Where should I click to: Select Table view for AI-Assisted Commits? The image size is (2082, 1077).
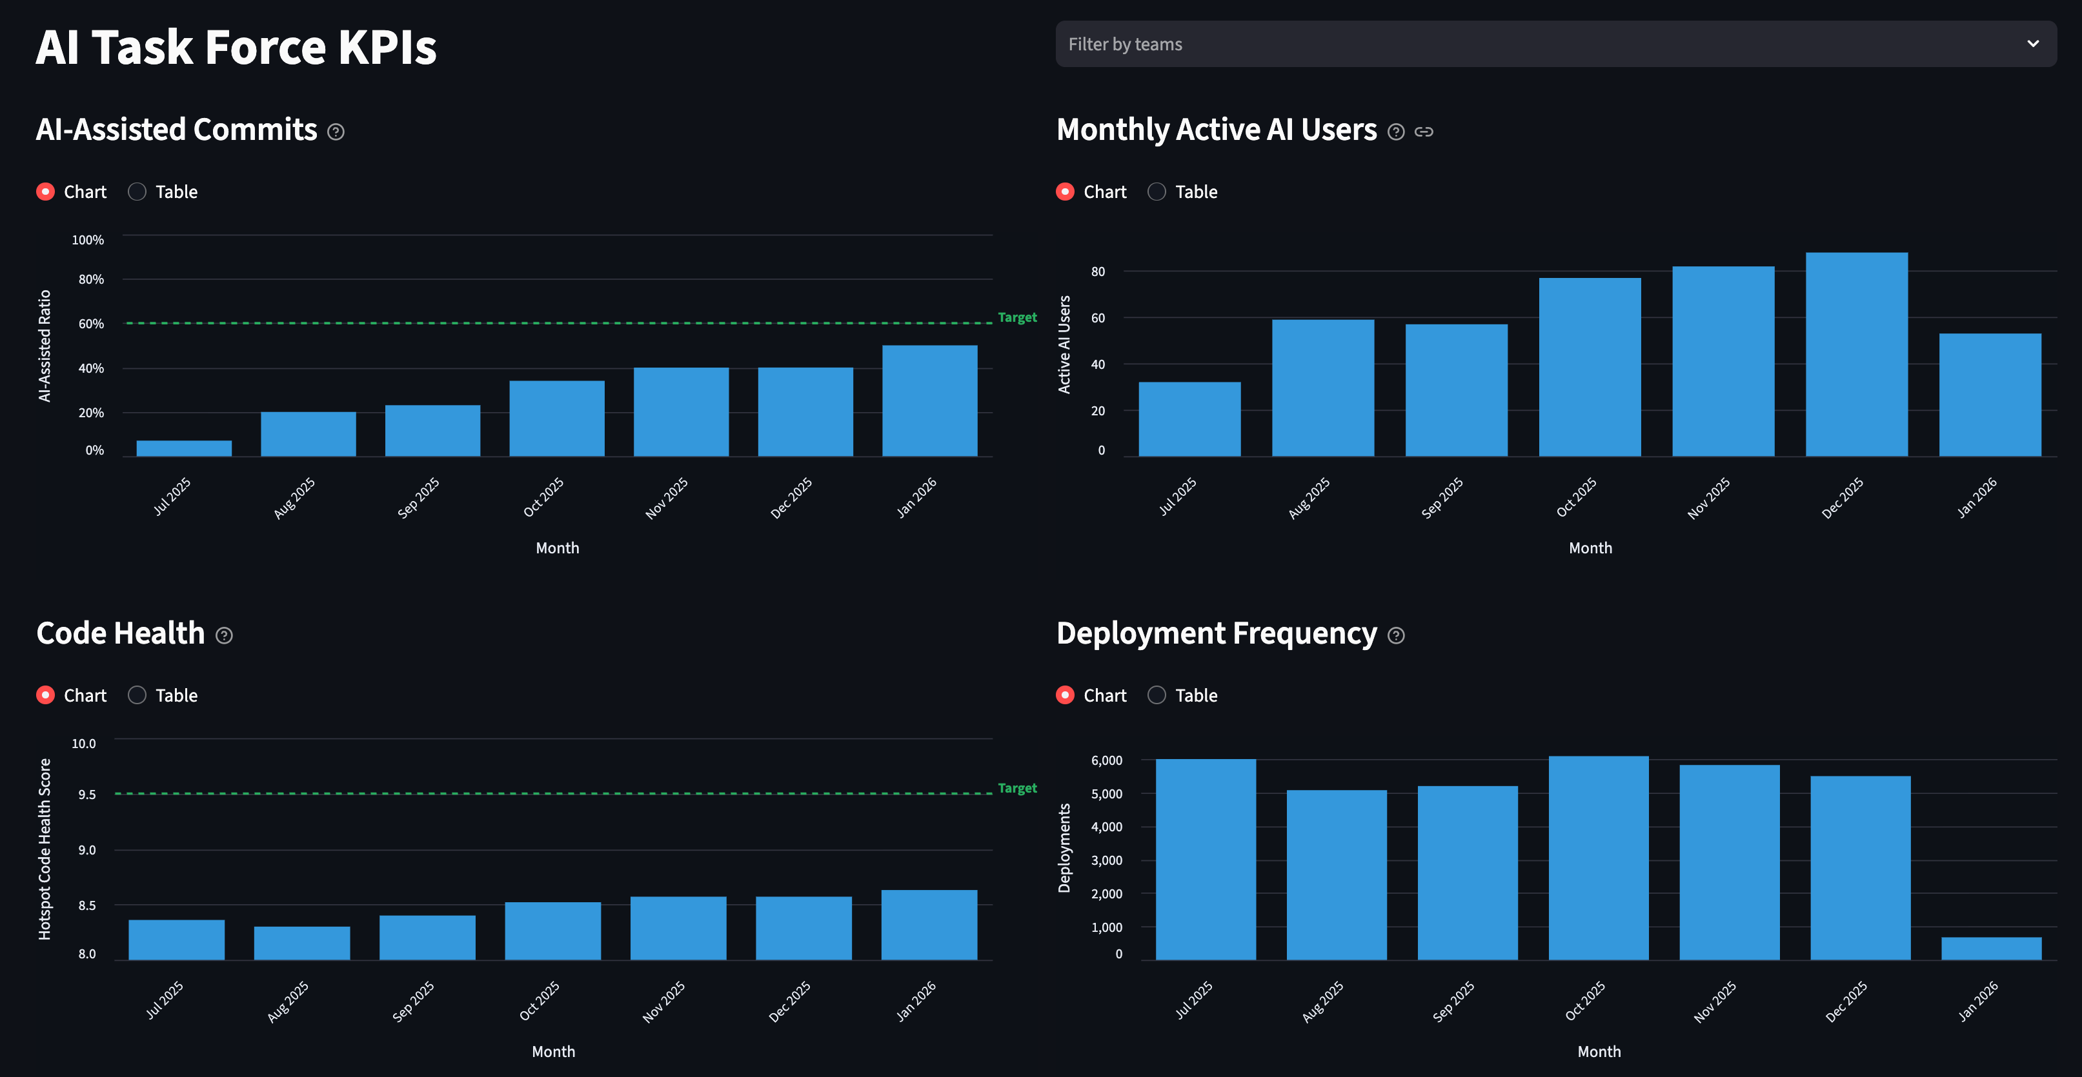(x=137, y=192)
